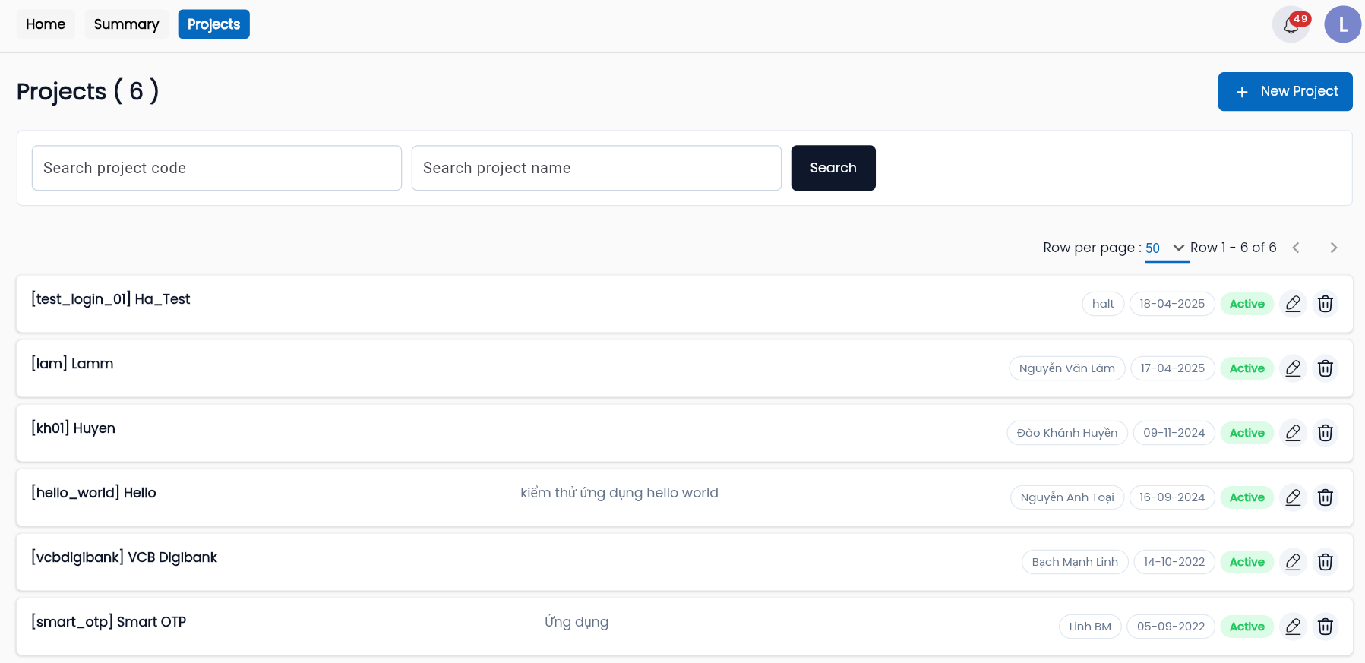Screen dimensions: 1365x663
Task: Create a New Project
Action: click(1285, 91)
